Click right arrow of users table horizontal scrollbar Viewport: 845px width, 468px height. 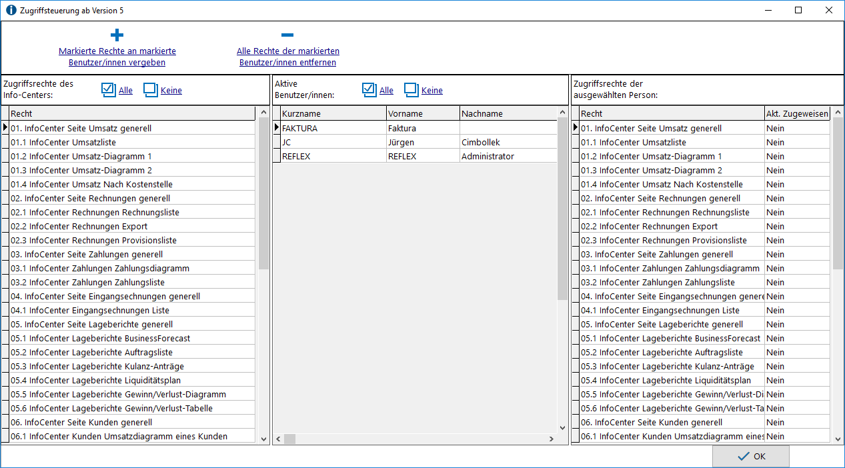click(551, 439)
